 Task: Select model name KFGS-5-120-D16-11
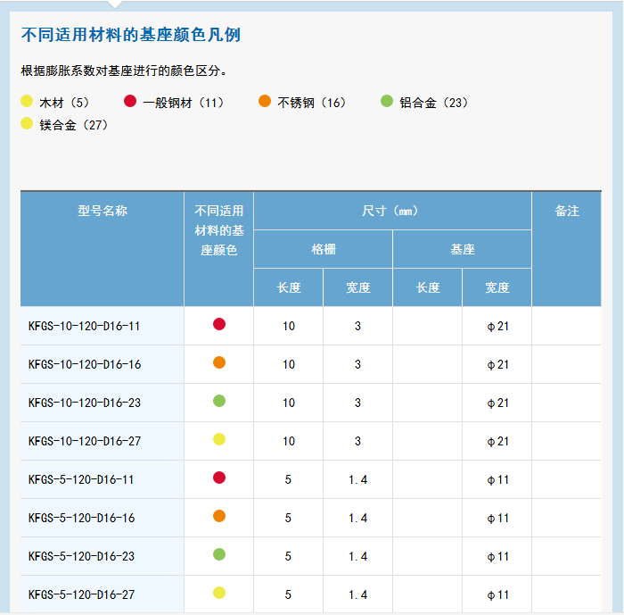coord(81,480)
